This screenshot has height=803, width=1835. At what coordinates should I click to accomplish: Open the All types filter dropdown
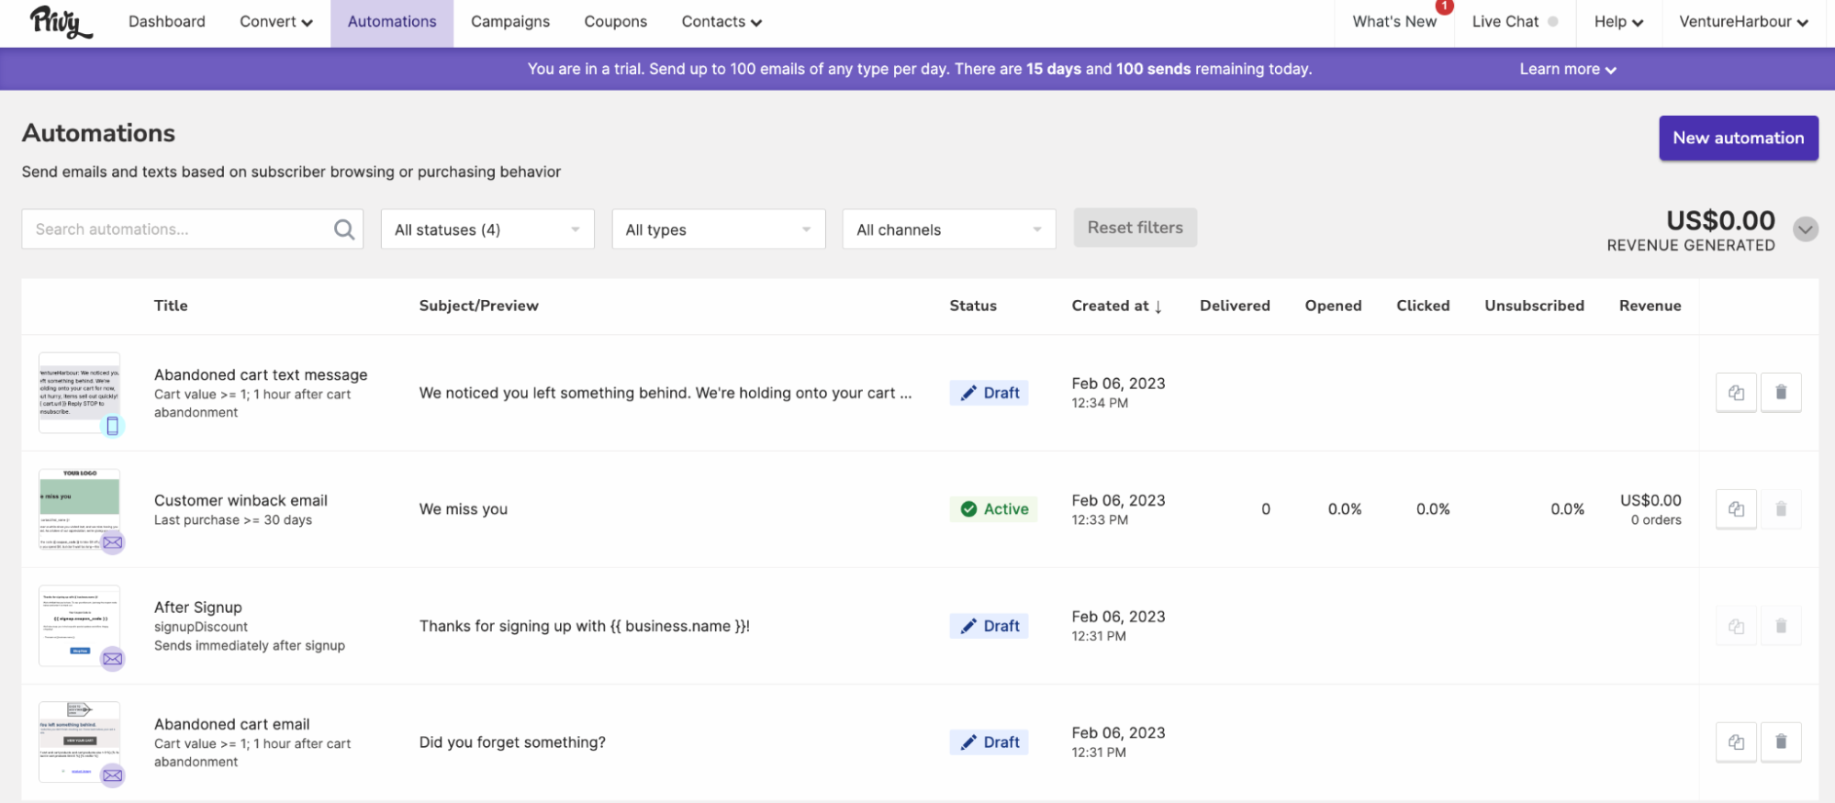718,229
